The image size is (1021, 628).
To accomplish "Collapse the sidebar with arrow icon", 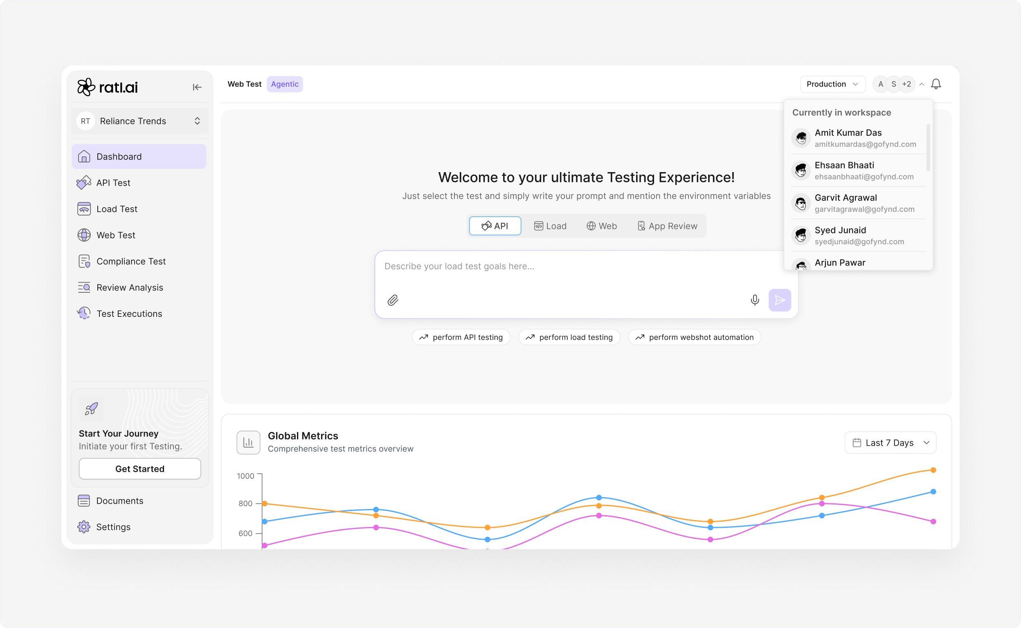I will (x=197, y=87).
